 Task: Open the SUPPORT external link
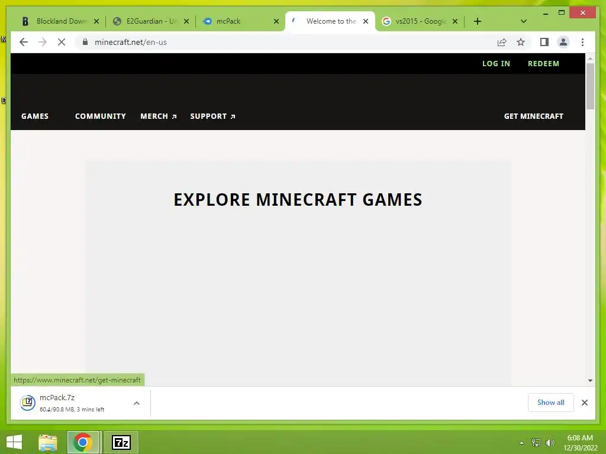coord(212,116)
